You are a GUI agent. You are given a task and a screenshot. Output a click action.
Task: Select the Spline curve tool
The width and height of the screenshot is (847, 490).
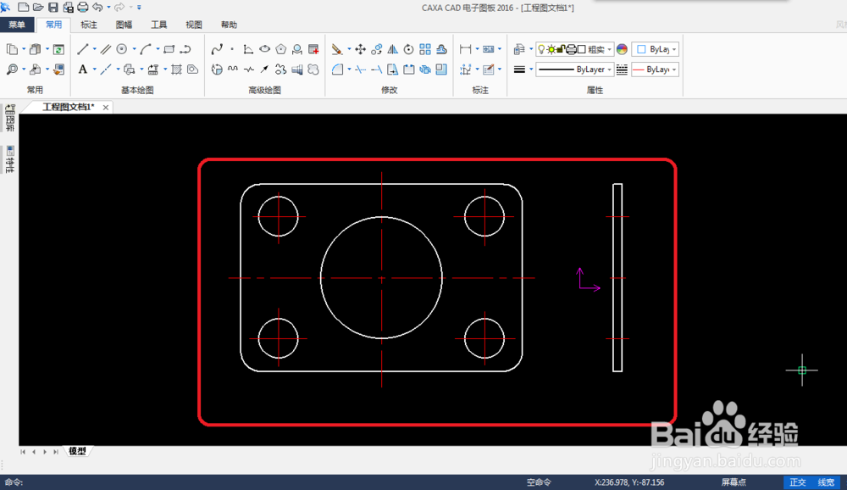point(217,49)
